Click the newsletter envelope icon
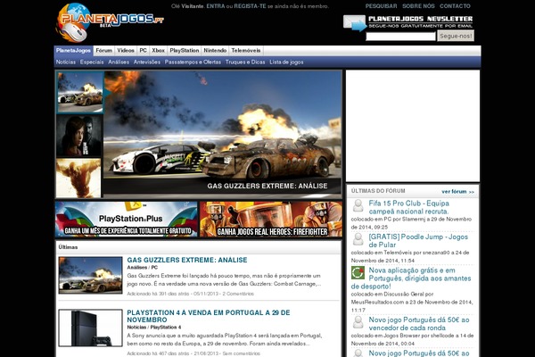 [355, 23]
